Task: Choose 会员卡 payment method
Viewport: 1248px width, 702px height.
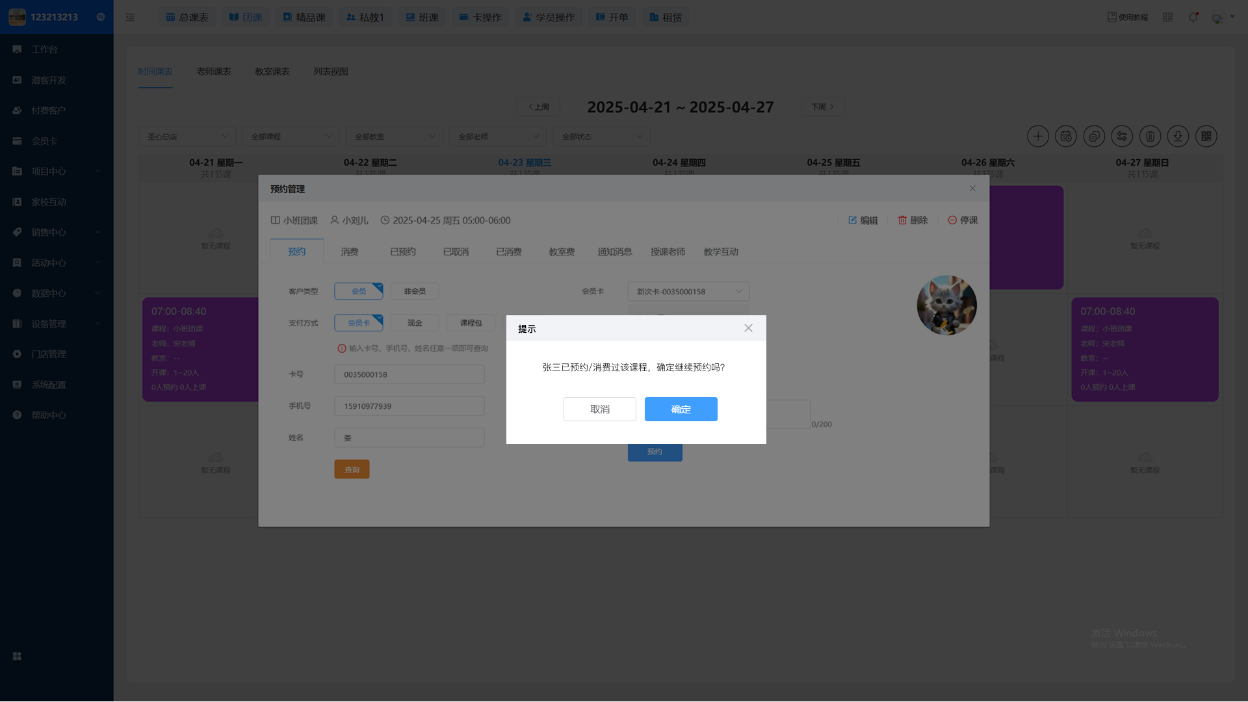Action: click(359, 323)
